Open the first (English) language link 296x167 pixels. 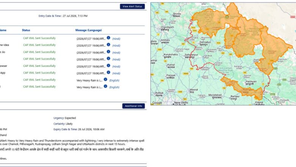click(x=114, y=80)
